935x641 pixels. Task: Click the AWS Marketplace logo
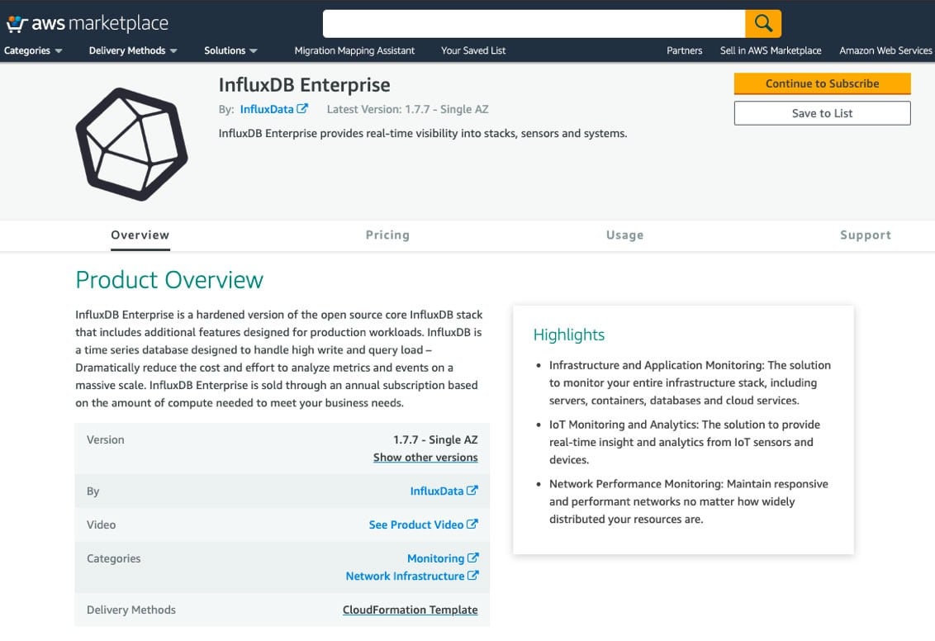87,22
